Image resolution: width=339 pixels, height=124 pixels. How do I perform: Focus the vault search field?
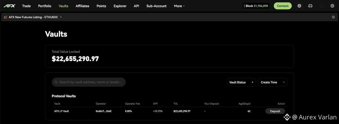(x=89, y=82)
